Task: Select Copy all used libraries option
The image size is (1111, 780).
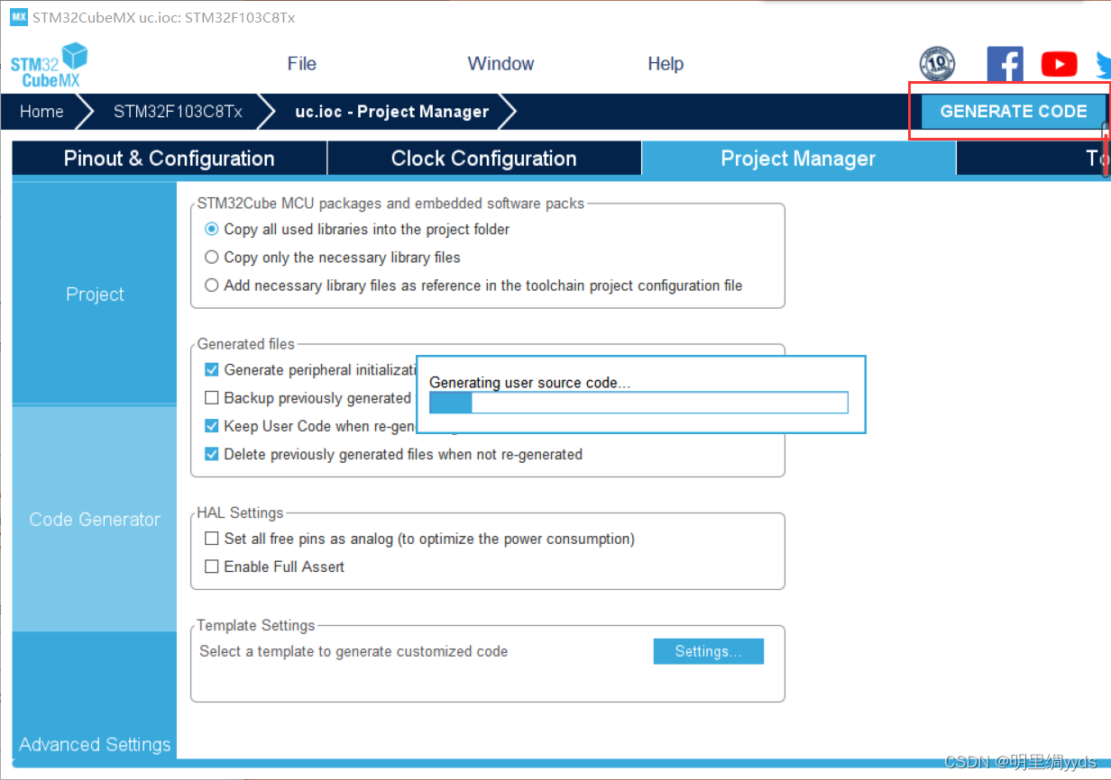Action: click(212, 230)
